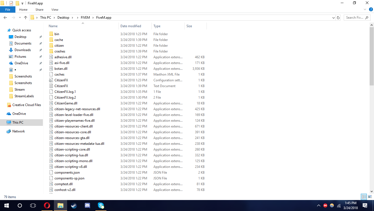
Task: Open StreamLabels folder in navigation pane
Action: (24, 96)
